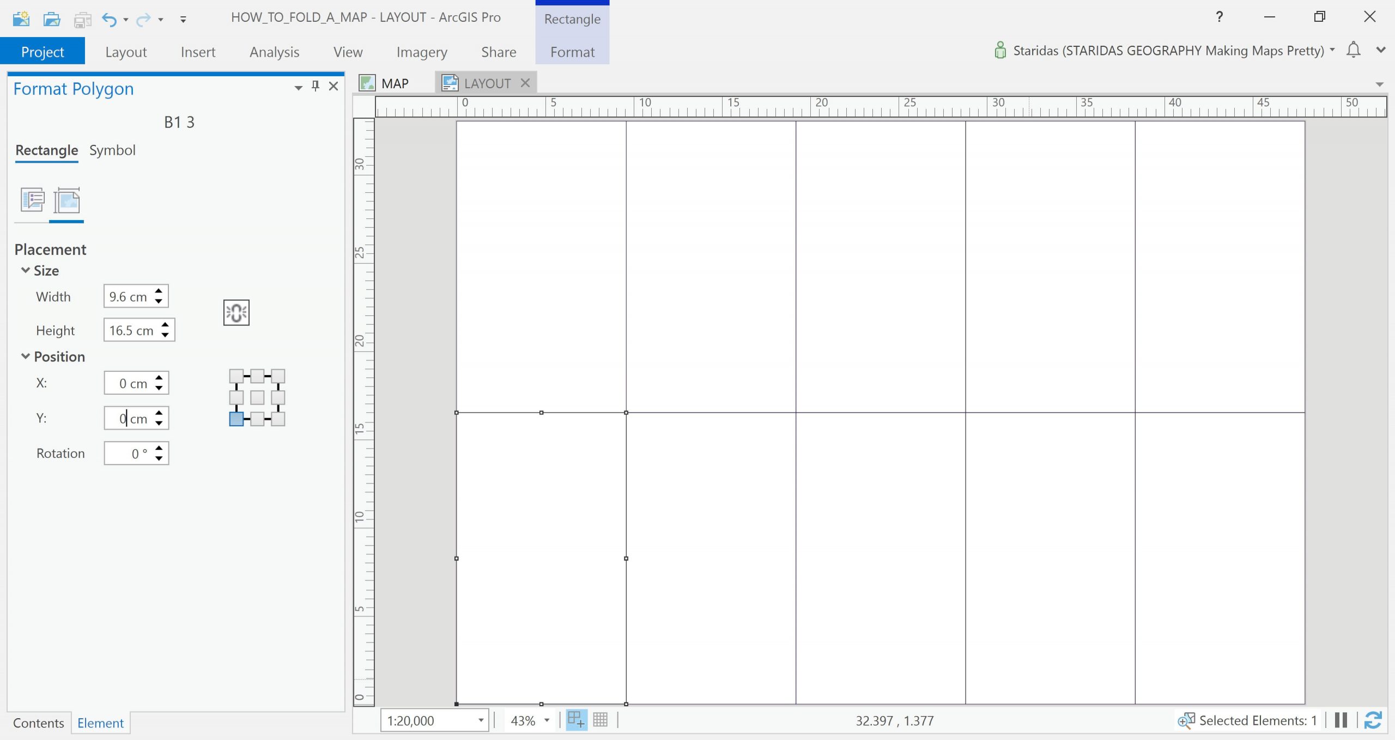Click the refresh icon in status bar
The width and height of the screenshot is (1395, 740).
(1373, 720)
